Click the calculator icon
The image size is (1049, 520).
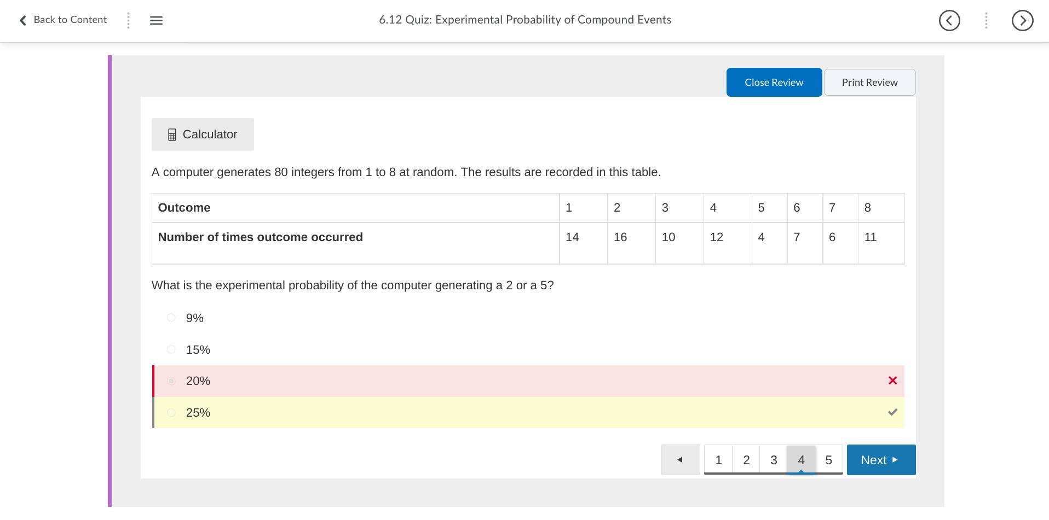(172, 135)
